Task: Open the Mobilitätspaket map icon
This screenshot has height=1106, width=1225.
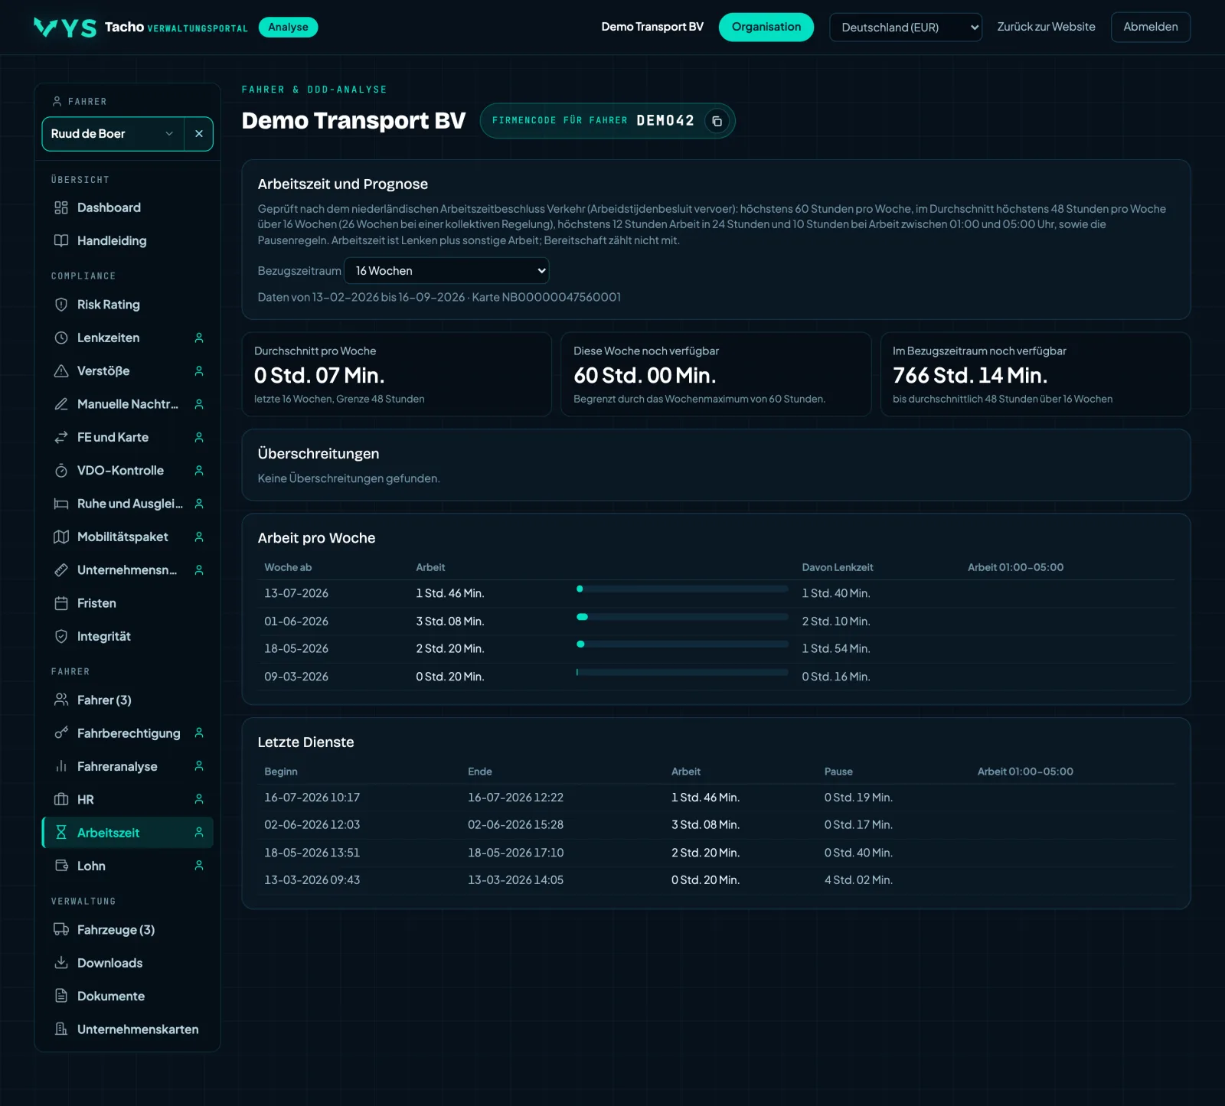Action: pyautogui.click(x=61, y=537)
